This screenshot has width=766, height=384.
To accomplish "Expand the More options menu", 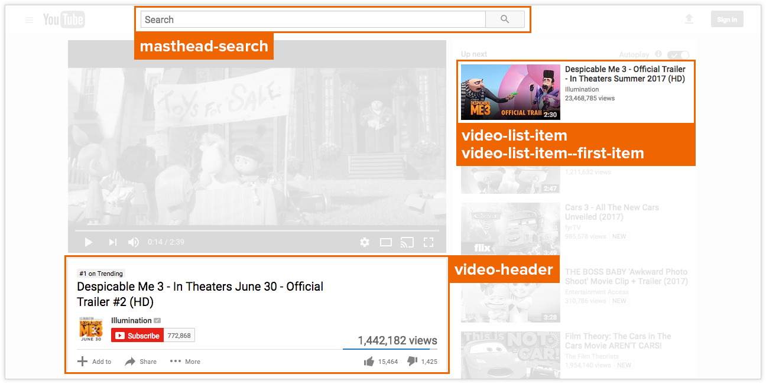I will pyautogui.click(x=185, y=362).
